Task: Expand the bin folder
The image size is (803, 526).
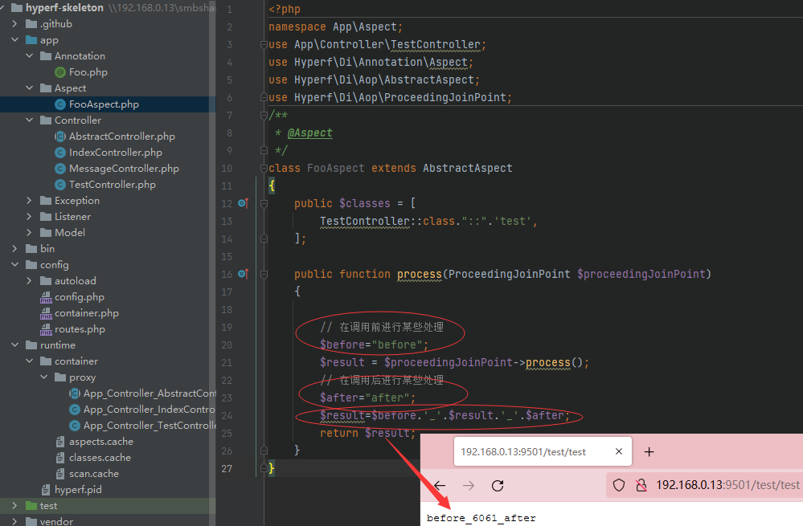Action: point(14,249)
